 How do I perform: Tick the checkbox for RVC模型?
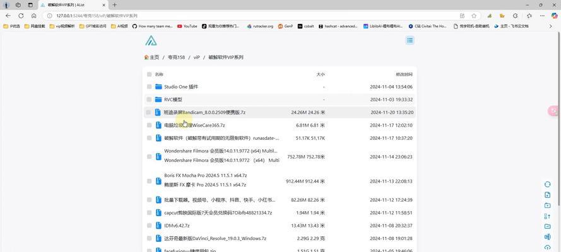[x=149, y=100]
